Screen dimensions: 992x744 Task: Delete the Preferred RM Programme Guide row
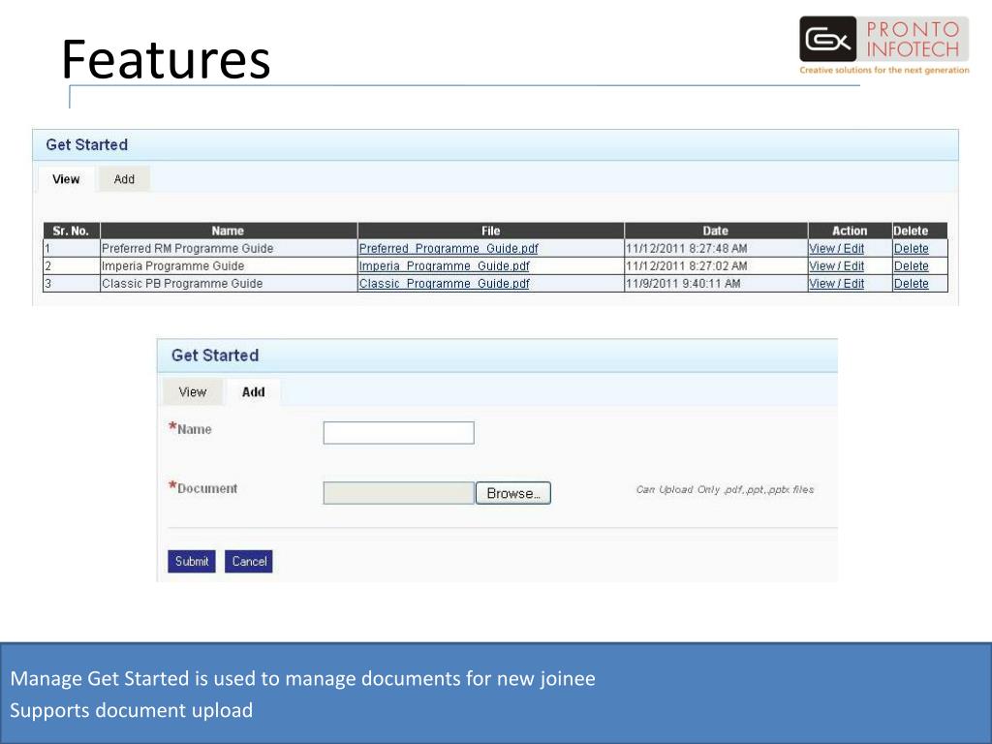[x=911, y=249]
